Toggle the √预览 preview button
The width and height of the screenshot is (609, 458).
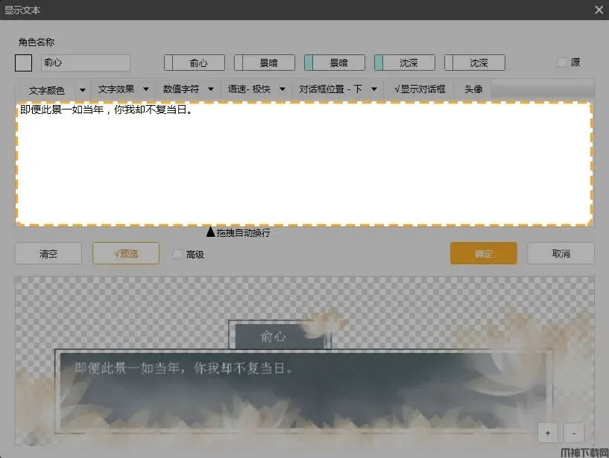coord(126,253)
